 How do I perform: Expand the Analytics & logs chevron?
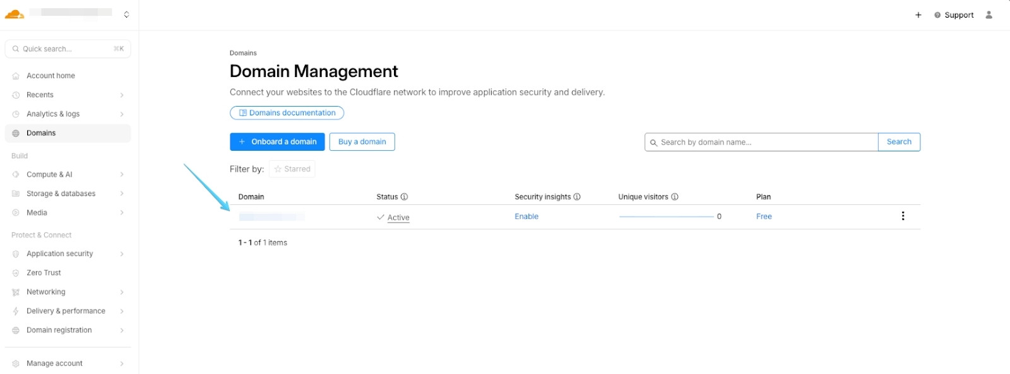tap(122, 114)
